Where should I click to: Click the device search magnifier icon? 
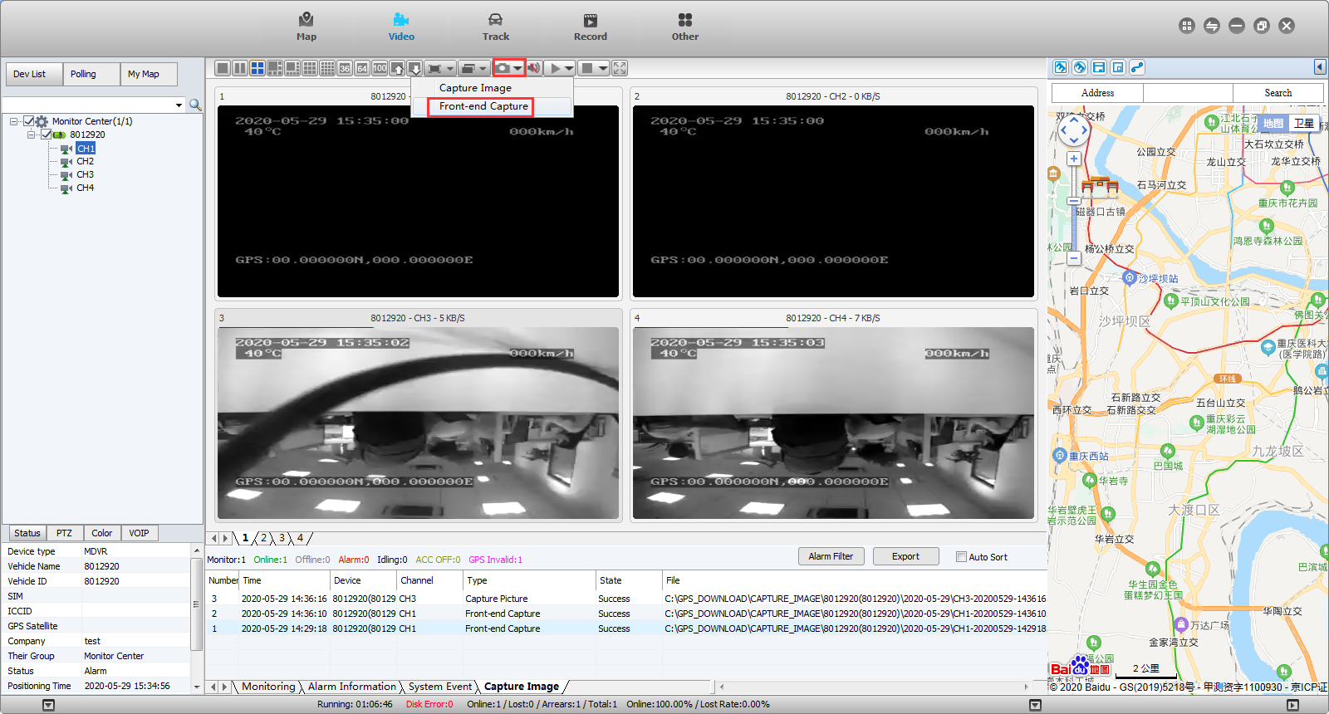195,105
